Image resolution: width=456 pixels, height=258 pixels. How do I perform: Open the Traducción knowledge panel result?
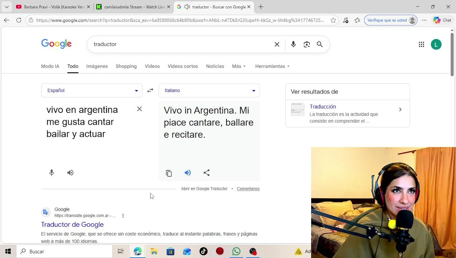(323, 106)
